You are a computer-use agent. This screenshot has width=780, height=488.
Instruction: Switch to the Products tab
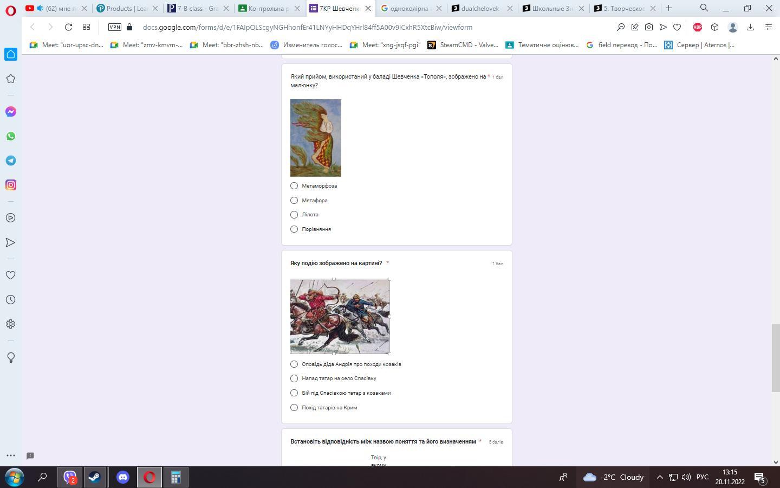click(x=127, y=8)
